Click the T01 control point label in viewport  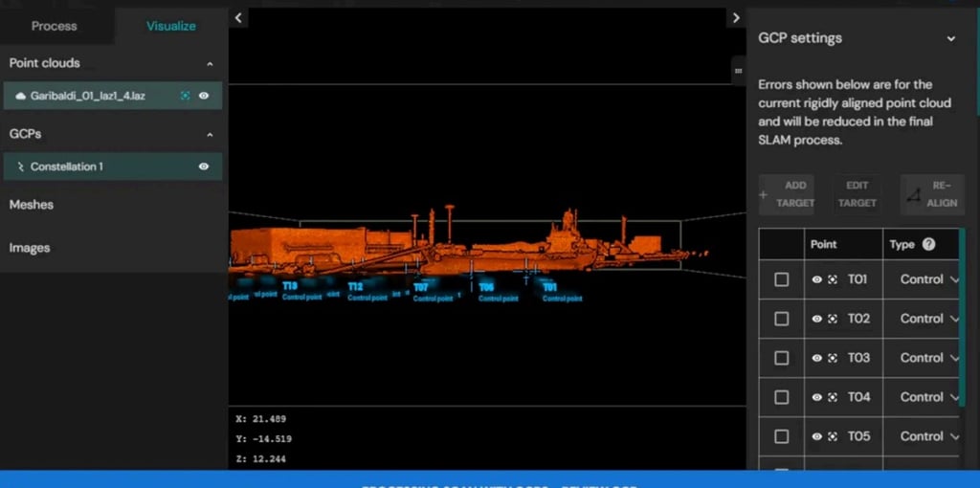tap(562, 293)
